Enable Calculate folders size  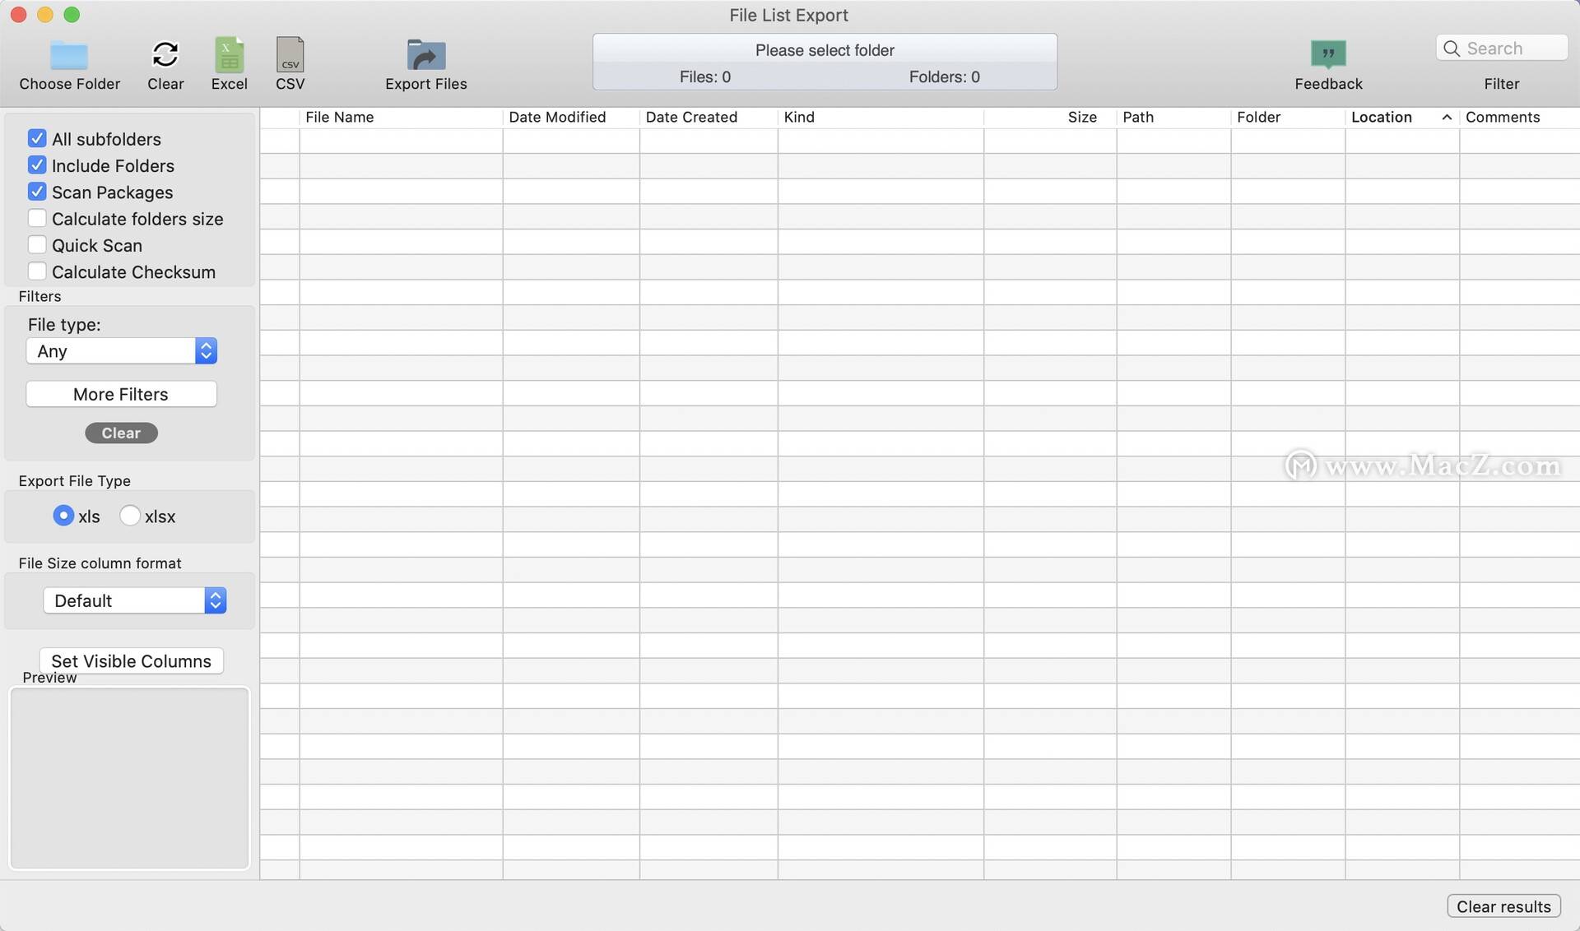point(37,218)
